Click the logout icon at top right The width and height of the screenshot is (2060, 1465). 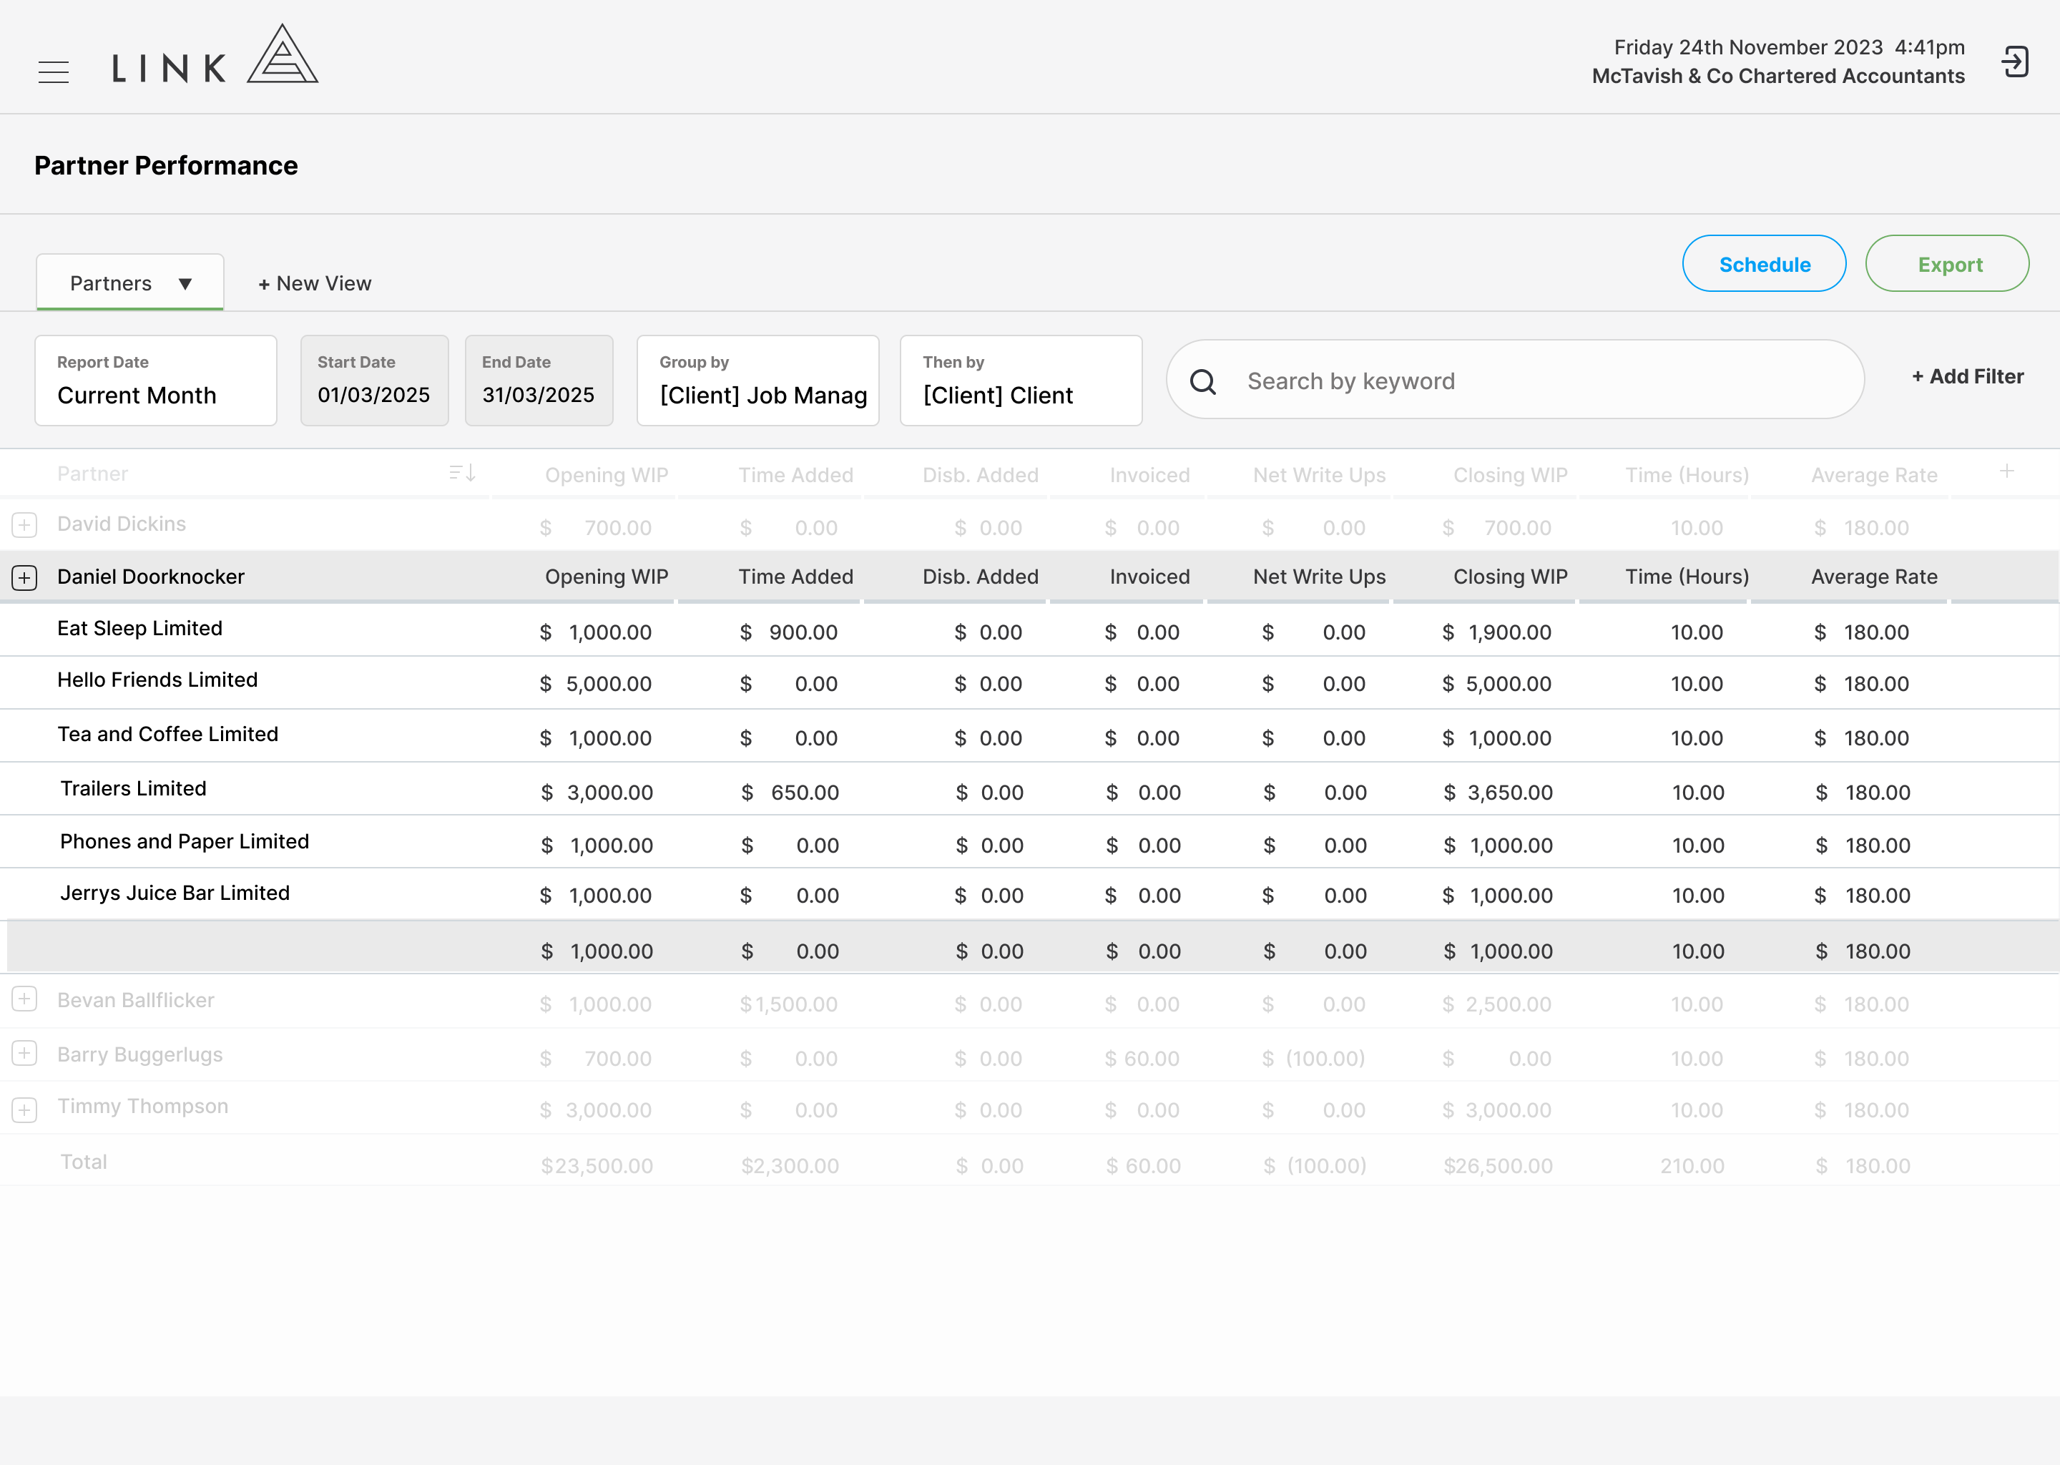2015,62
